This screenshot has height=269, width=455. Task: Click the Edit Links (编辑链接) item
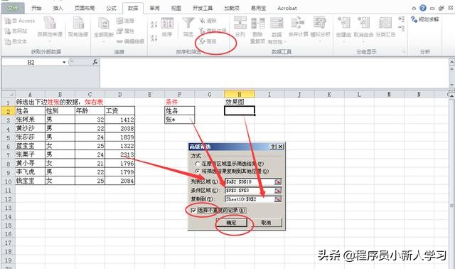point(130,41)
